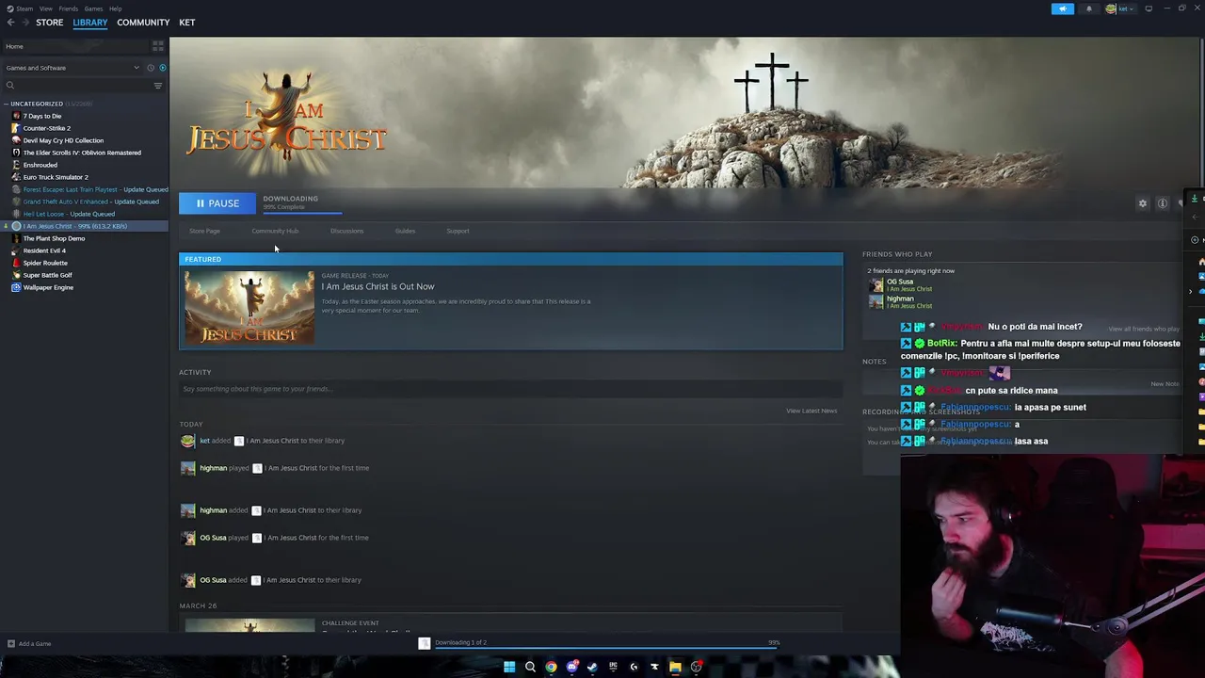Screen dimensions: 1205x678
Task: Open the Steam announcements megaphone button
Action: click(x=1062, y=8)
